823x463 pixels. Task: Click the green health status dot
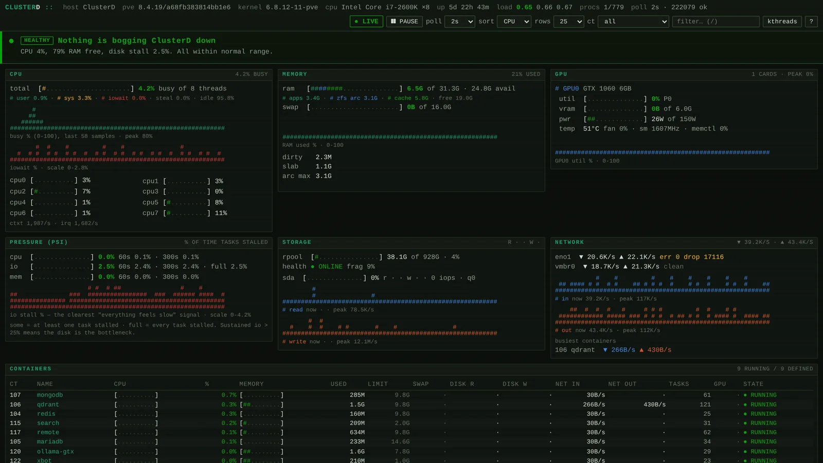(x=11, y=41)
